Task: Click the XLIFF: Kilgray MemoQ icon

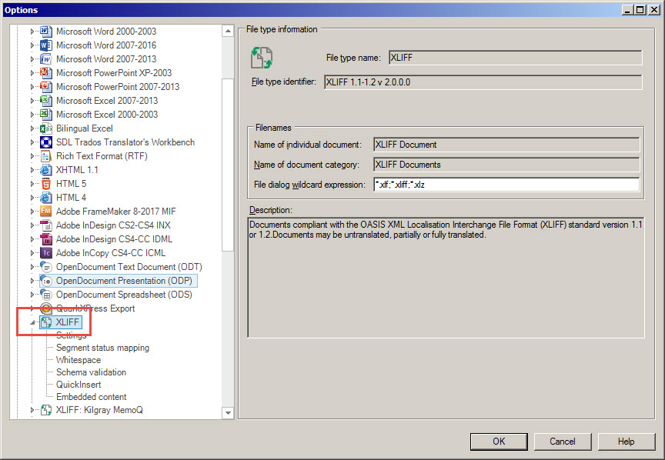Action: pyautogui.click(x=46, y=410)
